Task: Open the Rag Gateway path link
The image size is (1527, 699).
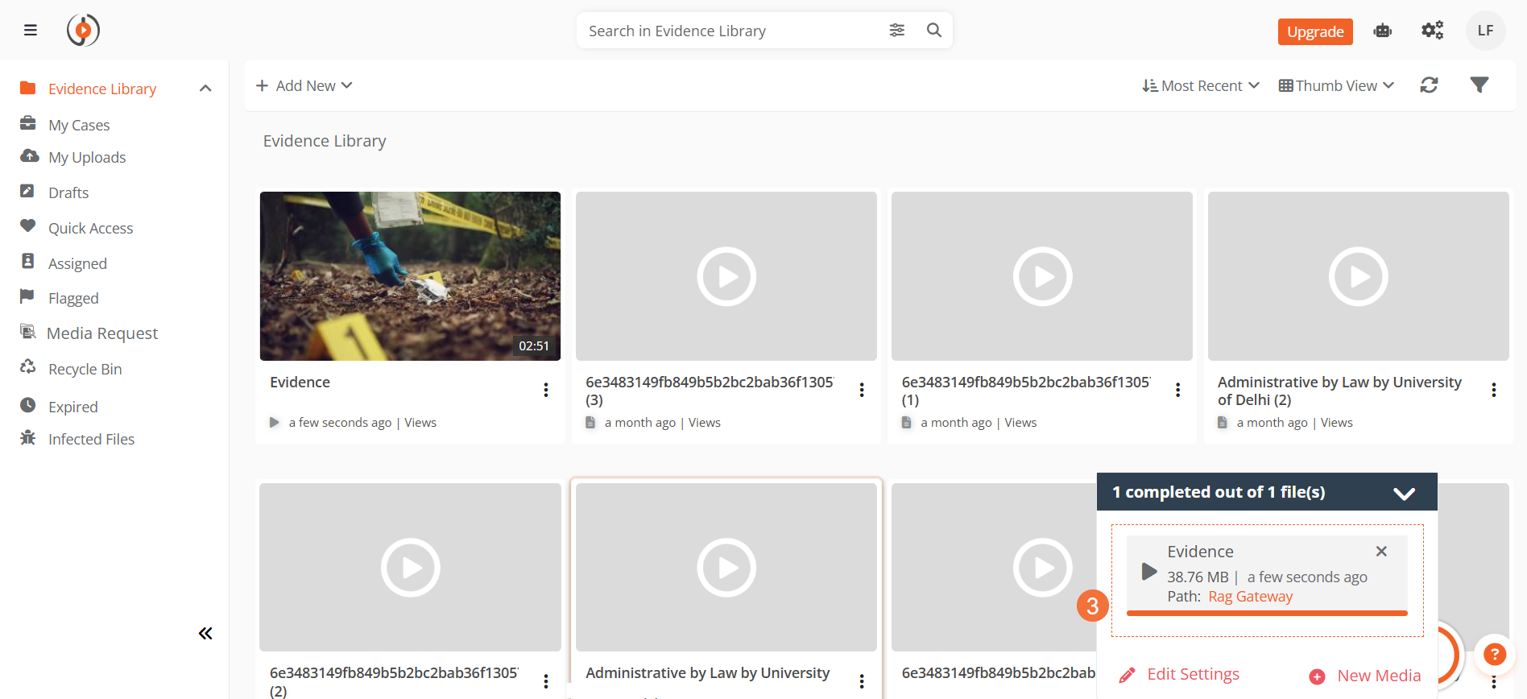Action: (1250, 597)
